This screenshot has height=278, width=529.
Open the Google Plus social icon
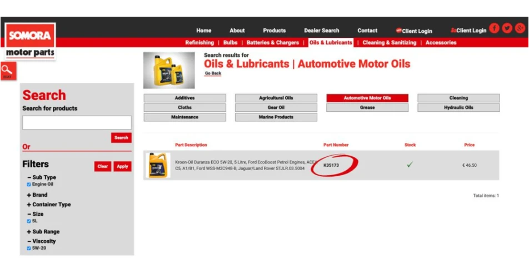point(520,28)
